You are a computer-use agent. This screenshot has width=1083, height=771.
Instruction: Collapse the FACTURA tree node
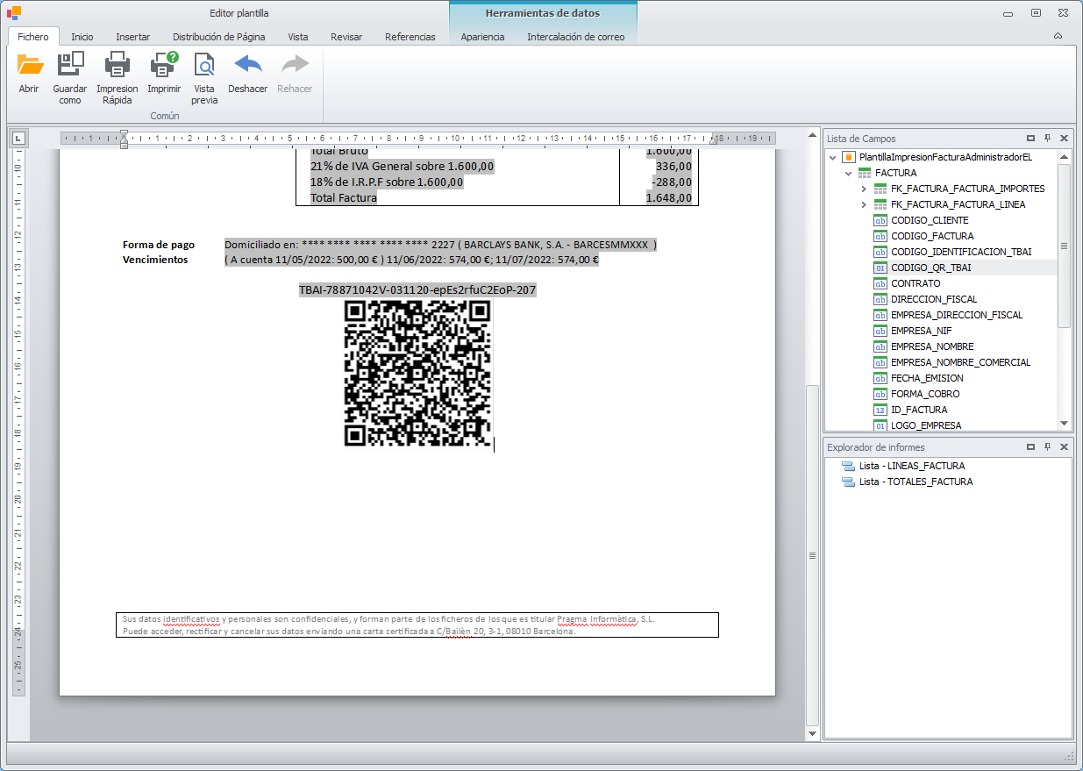(848, 173)
